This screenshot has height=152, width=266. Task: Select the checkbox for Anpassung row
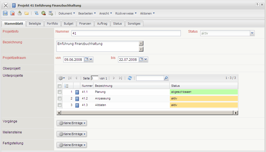[x=59, y=99]
